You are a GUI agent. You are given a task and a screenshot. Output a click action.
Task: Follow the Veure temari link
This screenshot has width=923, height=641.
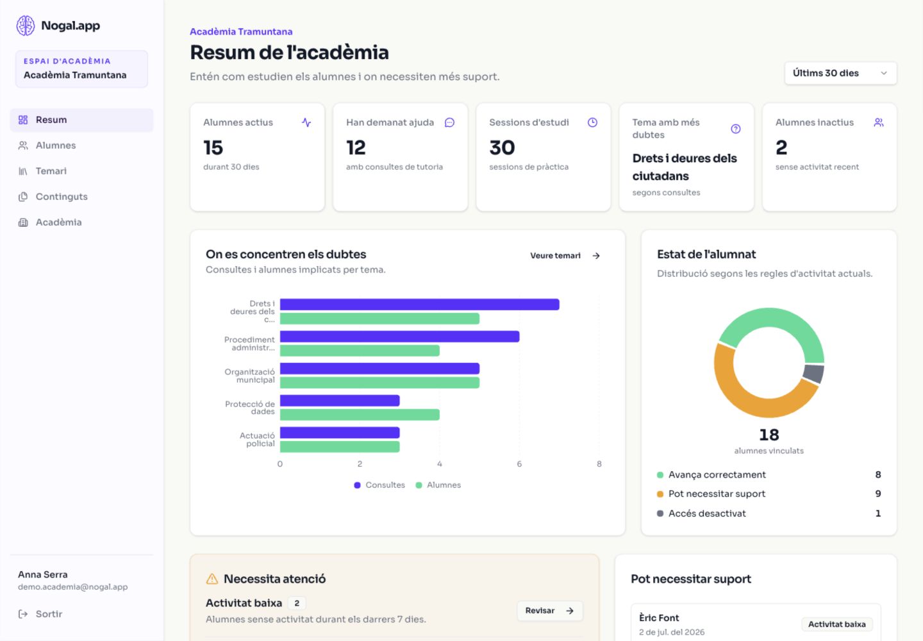click(565, 256)
